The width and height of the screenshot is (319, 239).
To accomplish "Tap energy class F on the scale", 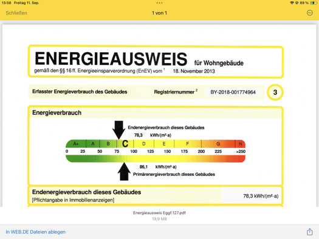I will 188,144.
